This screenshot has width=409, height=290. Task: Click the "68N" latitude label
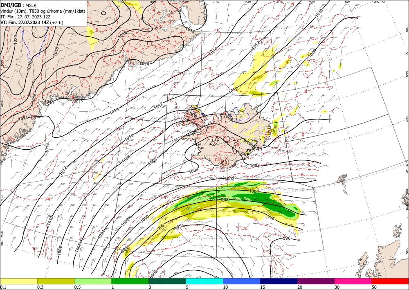point(407,29)
